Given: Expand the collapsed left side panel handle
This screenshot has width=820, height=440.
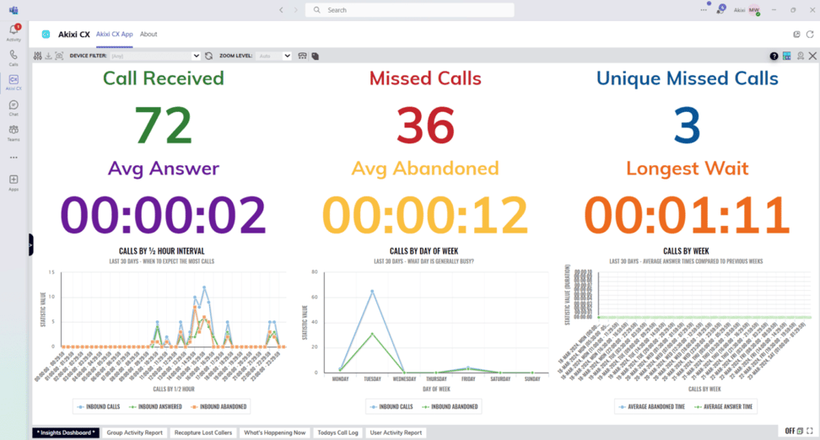Looking at the screenshot, I should pyautogui.click(x=30, y=244).
